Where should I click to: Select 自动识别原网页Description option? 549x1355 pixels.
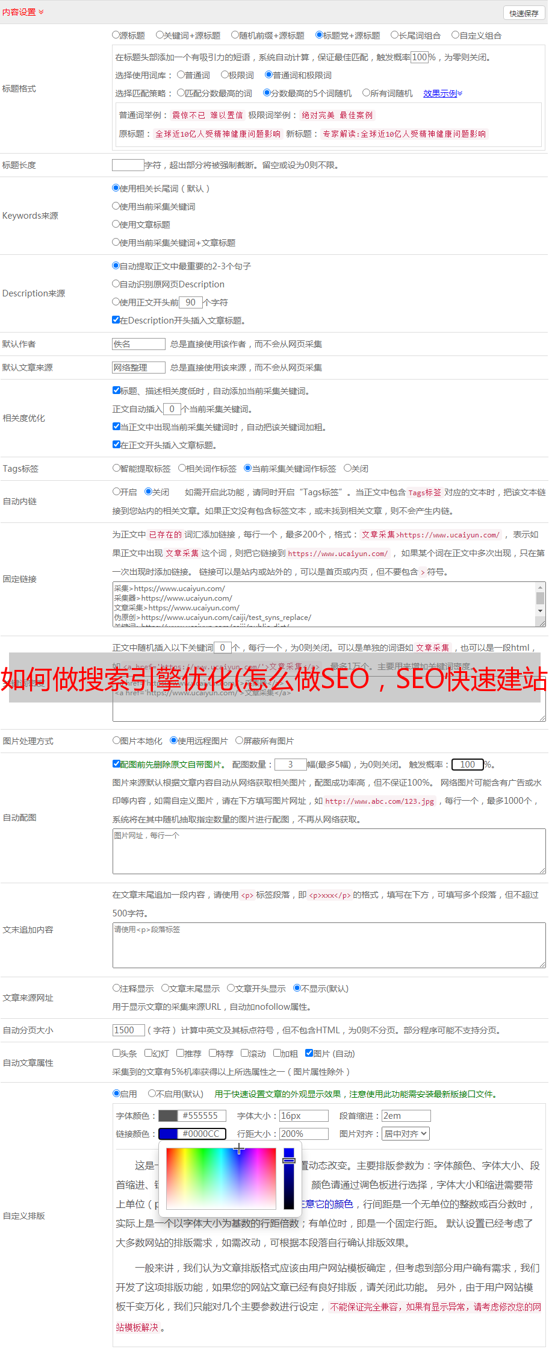pos(116,284)
